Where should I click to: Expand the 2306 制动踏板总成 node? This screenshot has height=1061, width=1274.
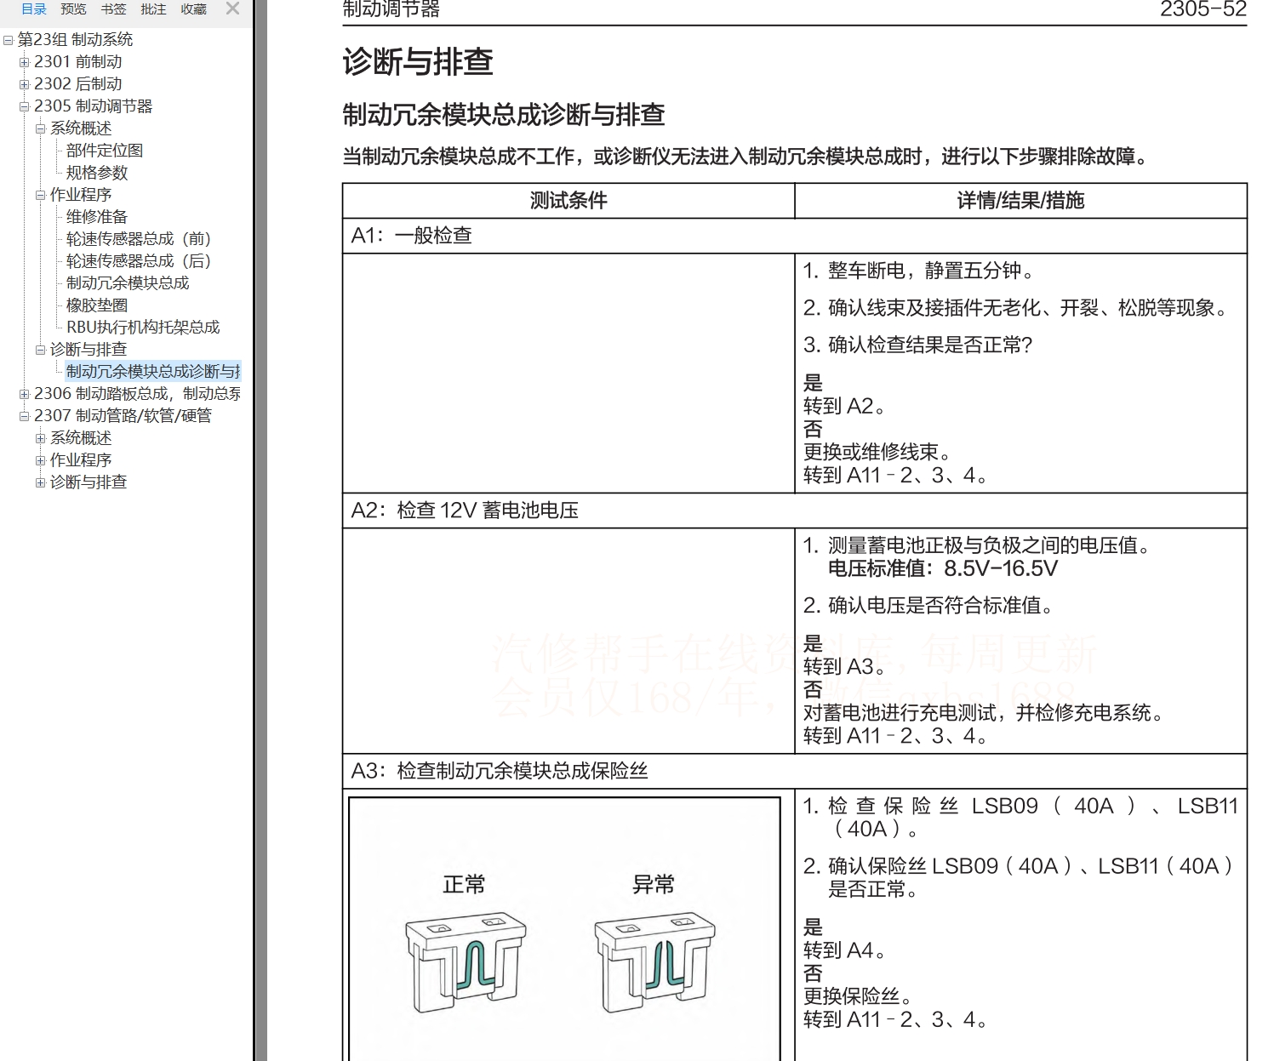pyautogui.click(x=23, y=393)
